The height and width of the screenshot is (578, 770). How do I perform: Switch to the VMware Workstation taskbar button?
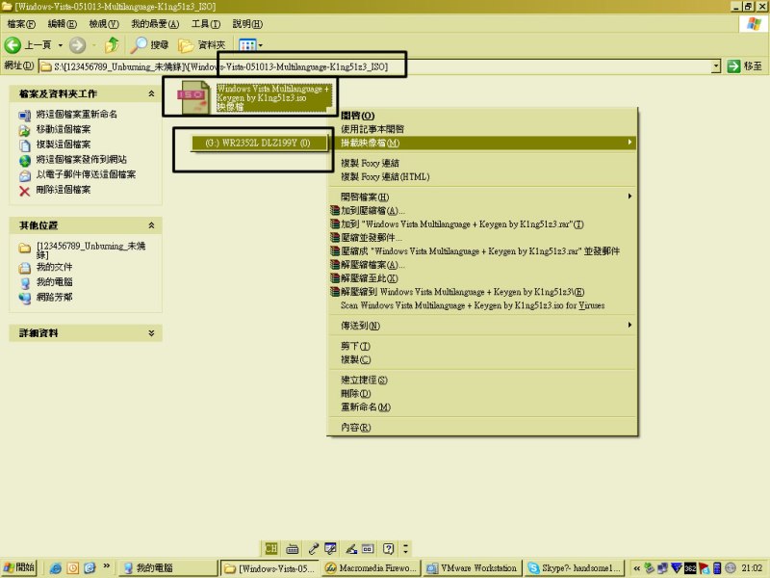pyautogui.click(x=472, y=568)
